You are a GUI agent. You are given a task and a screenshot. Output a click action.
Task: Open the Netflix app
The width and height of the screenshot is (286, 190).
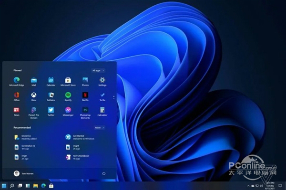point(85,96)
